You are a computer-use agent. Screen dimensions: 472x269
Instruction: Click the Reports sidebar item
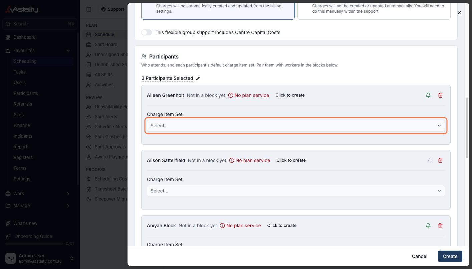[22, 147]
